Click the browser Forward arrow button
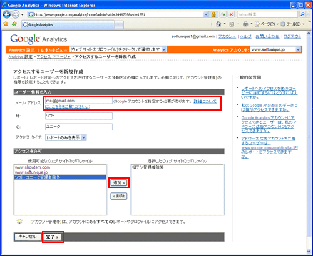This screenshot has width=313, height=256. (15, 14)
